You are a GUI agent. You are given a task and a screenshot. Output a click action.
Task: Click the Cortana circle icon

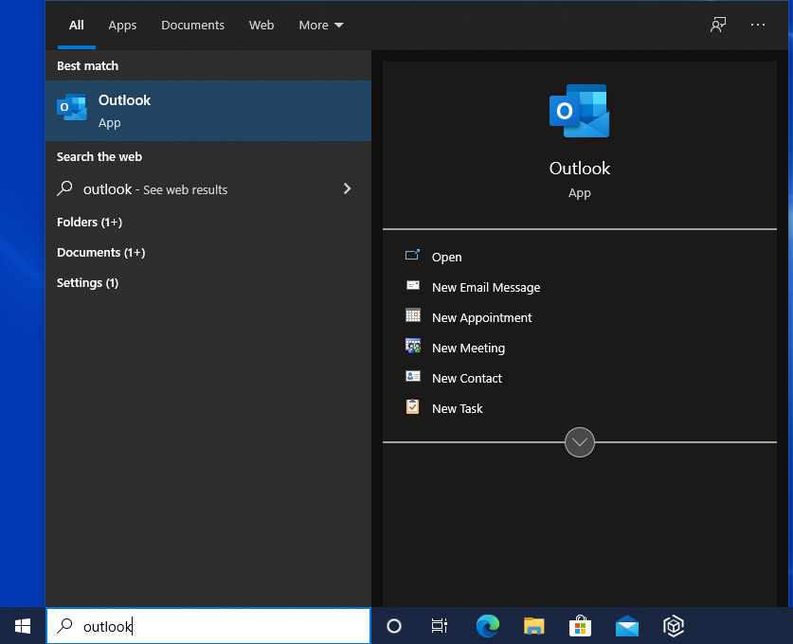click(x=394, y=626)
